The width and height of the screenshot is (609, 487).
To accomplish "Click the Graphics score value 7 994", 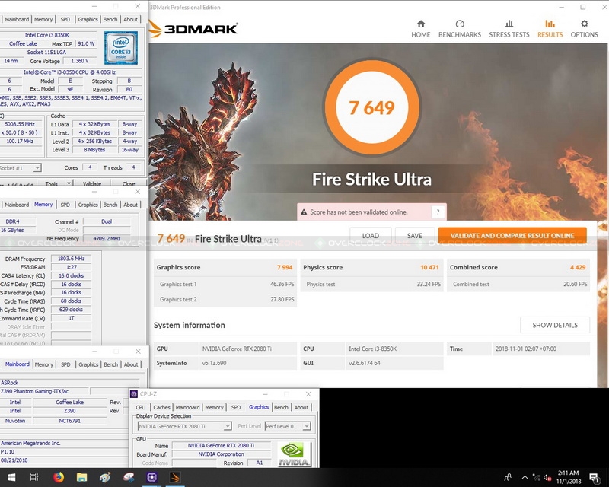I will click(x=285, y=267).
